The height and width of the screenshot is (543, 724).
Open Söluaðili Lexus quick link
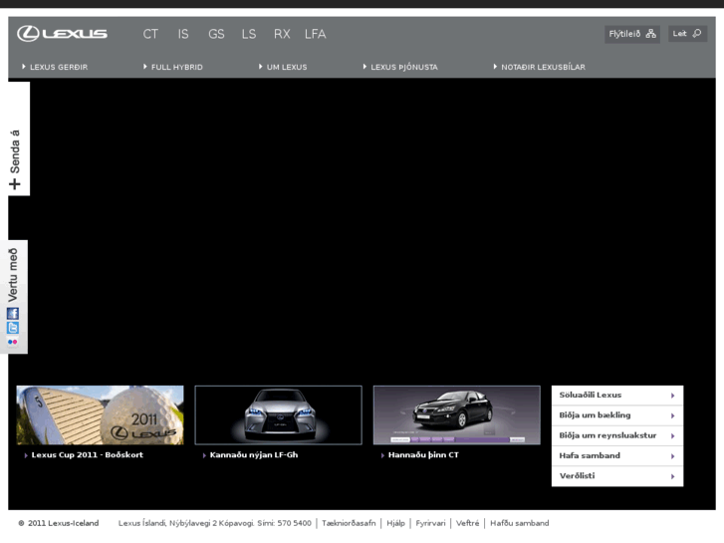(x=617, y=396)
